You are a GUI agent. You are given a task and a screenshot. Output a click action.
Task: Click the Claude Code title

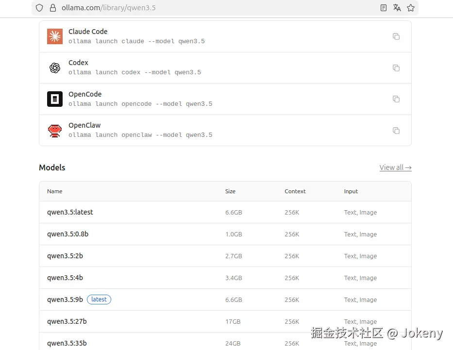(x=88, y=32)
